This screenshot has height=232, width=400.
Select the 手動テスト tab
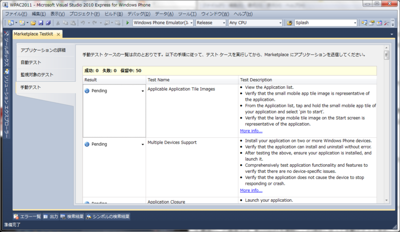[45, 87]
